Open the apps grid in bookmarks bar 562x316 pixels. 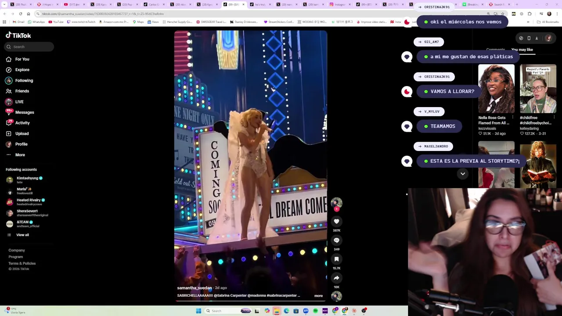4,22
